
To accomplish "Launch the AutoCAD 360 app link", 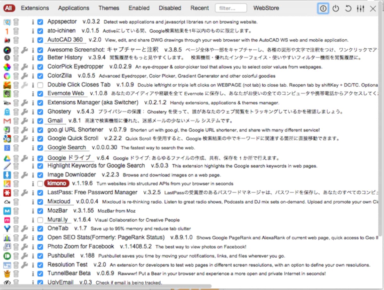I will pos(65,40).
